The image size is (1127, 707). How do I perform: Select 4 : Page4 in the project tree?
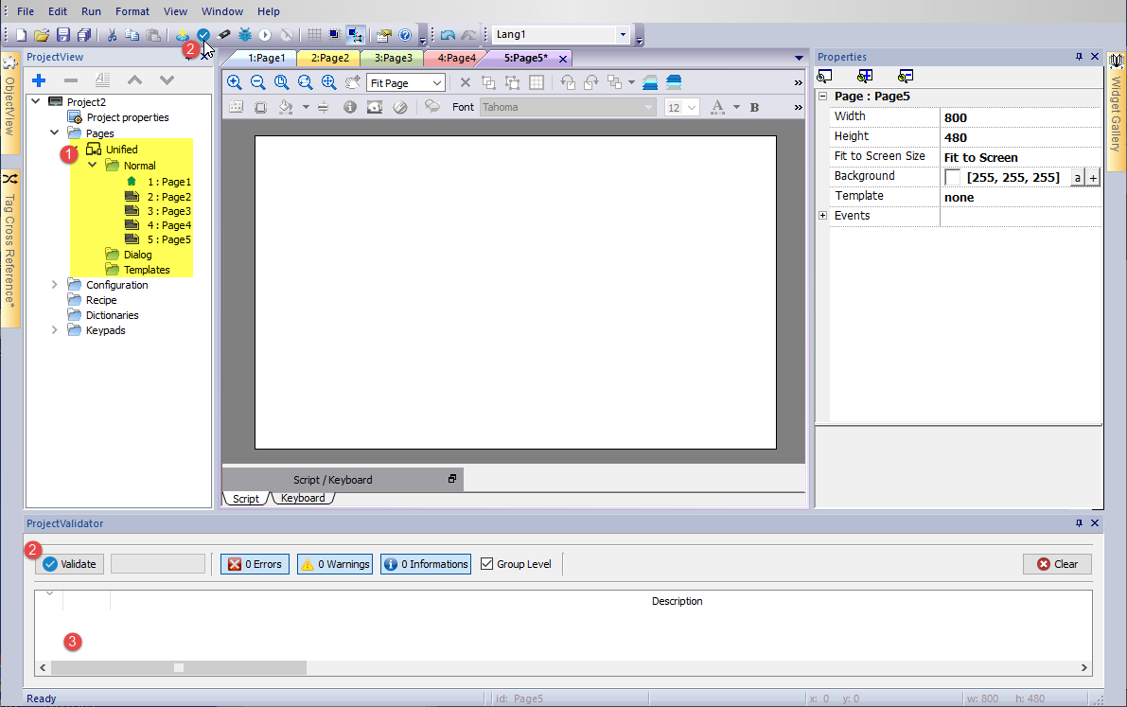[168, 225]
